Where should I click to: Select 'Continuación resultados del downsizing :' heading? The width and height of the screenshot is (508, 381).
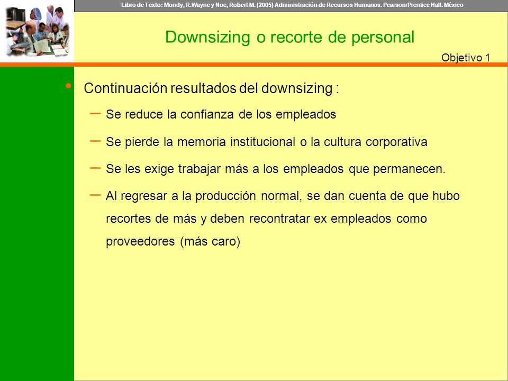tap(211, 88)
